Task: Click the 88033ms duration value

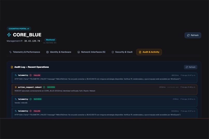Action: tap(175, 75)
